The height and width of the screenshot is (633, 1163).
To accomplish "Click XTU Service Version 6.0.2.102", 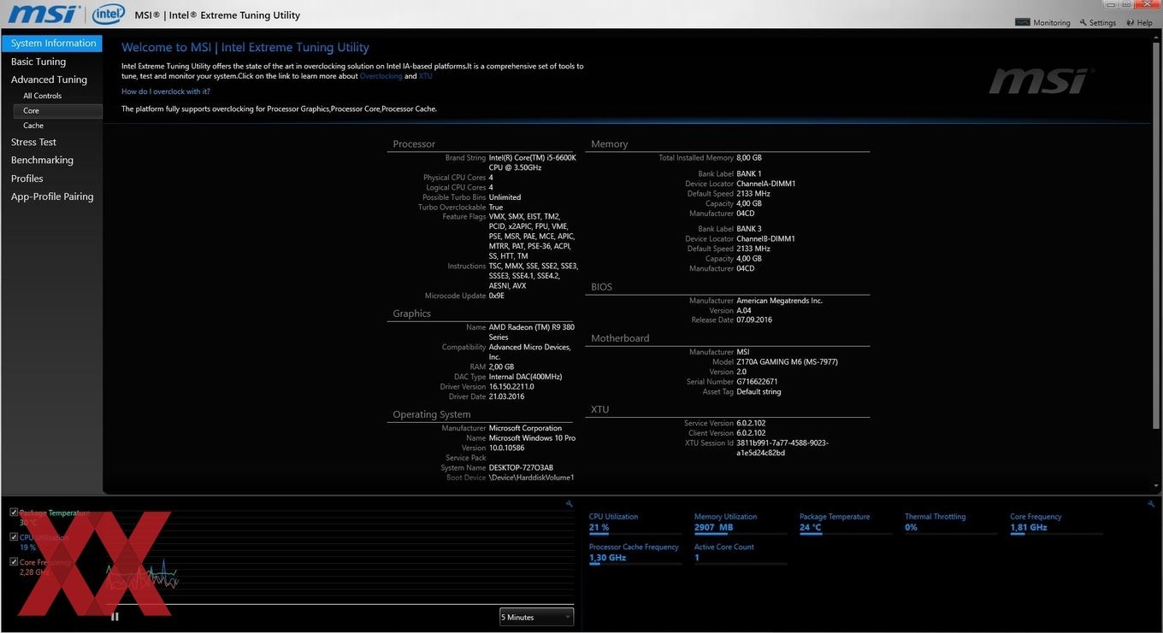I will click(x=751, y=424).
